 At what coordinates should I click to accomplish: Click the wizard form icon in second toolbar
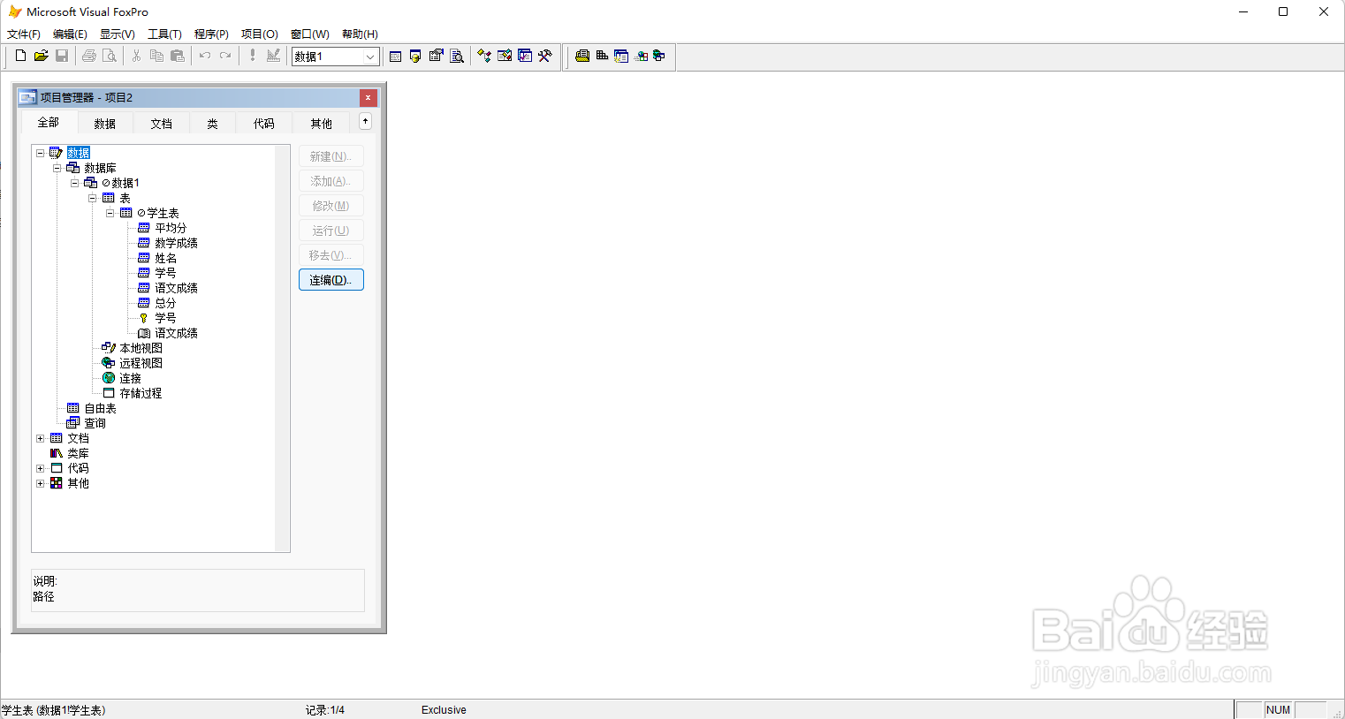621,56
